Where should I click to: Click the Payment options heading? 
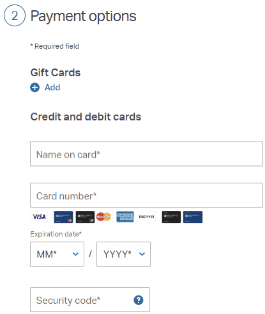pyautogui.click(x=84, y=16)
